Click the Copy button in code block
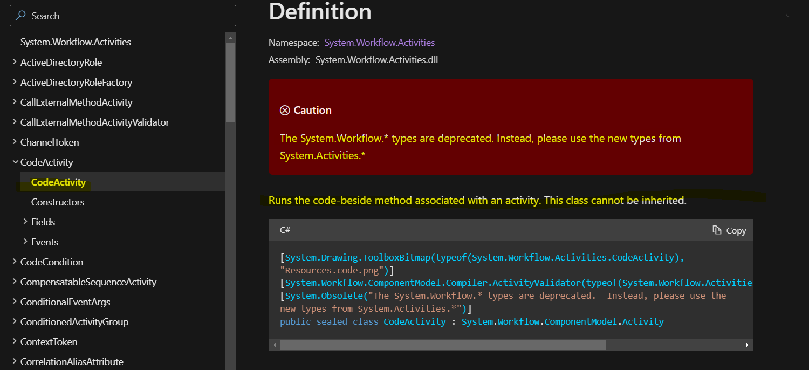Image resolution: width=809 pixels, height=370 pixels. coord(730,230)
